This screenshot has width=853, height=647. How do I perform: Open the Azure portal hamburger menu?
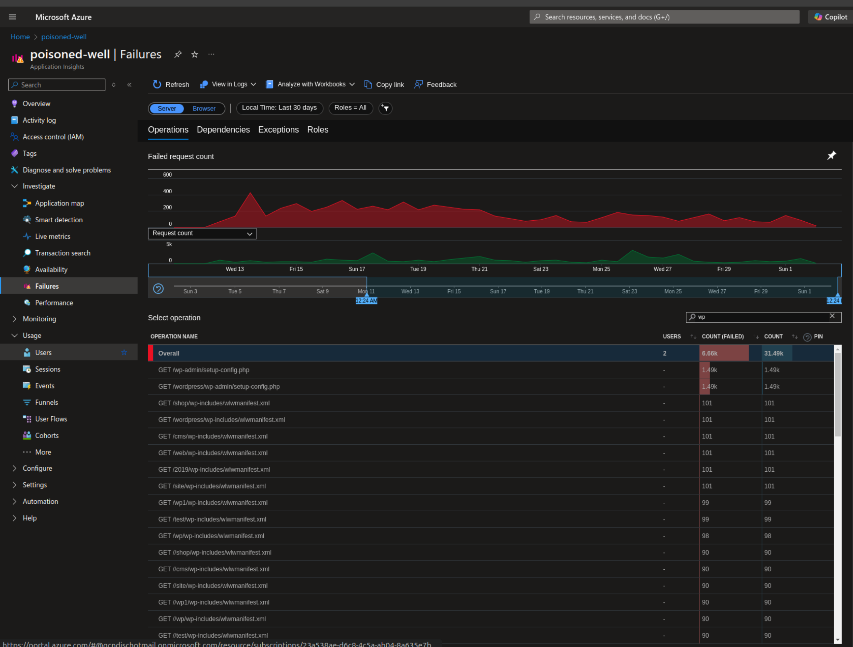click(12, 17)
